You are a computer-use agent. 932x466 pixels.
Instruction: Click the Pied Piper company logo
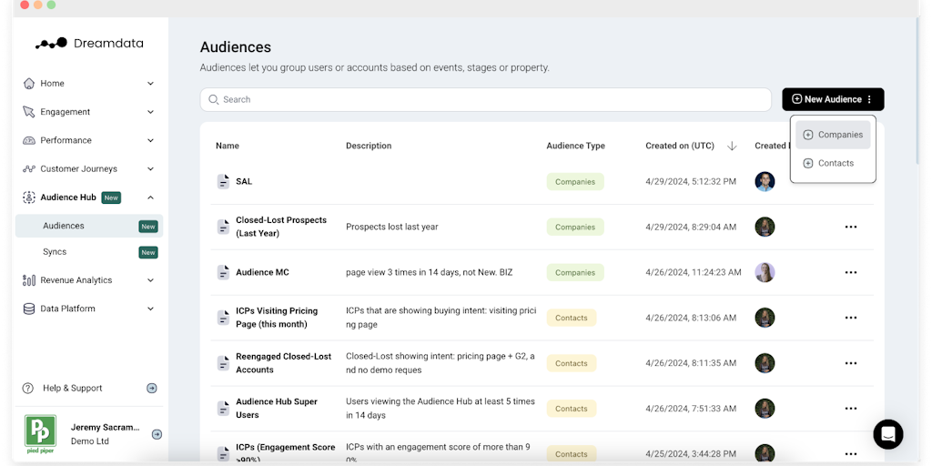(40, 433)
